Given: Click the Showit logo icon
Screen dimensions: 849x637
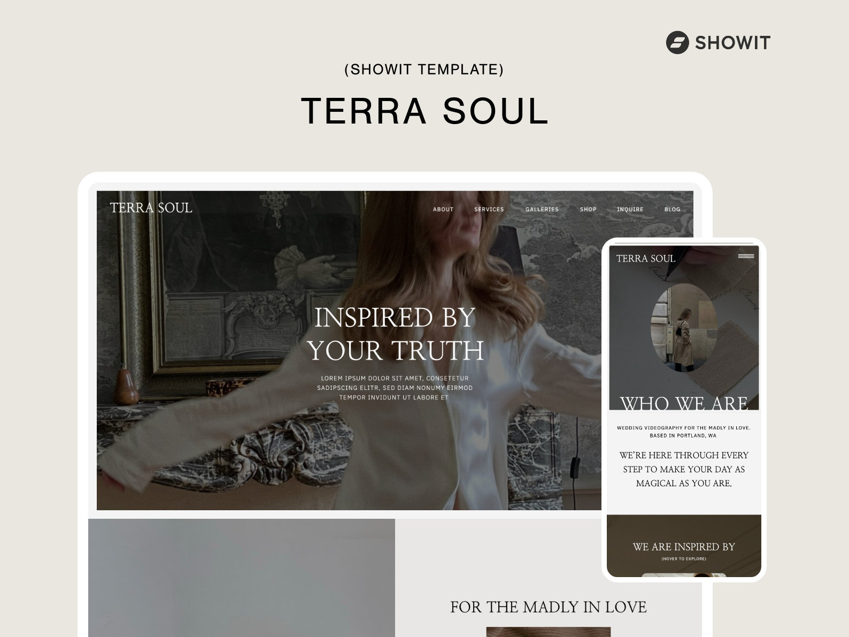Looking at the screenshot, I should coord(677,42).
